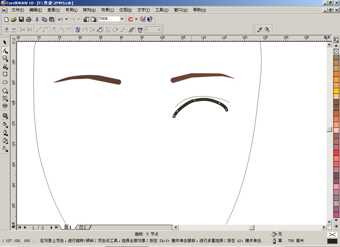
Task: Select the Polygon tool
Action: point(5,90)
